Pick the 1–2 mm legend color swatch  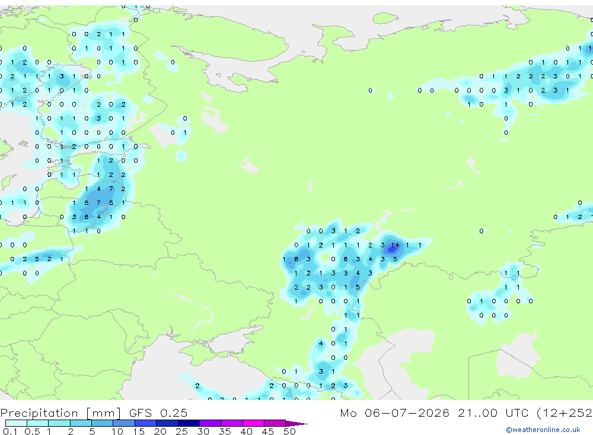tap(59, 423)
